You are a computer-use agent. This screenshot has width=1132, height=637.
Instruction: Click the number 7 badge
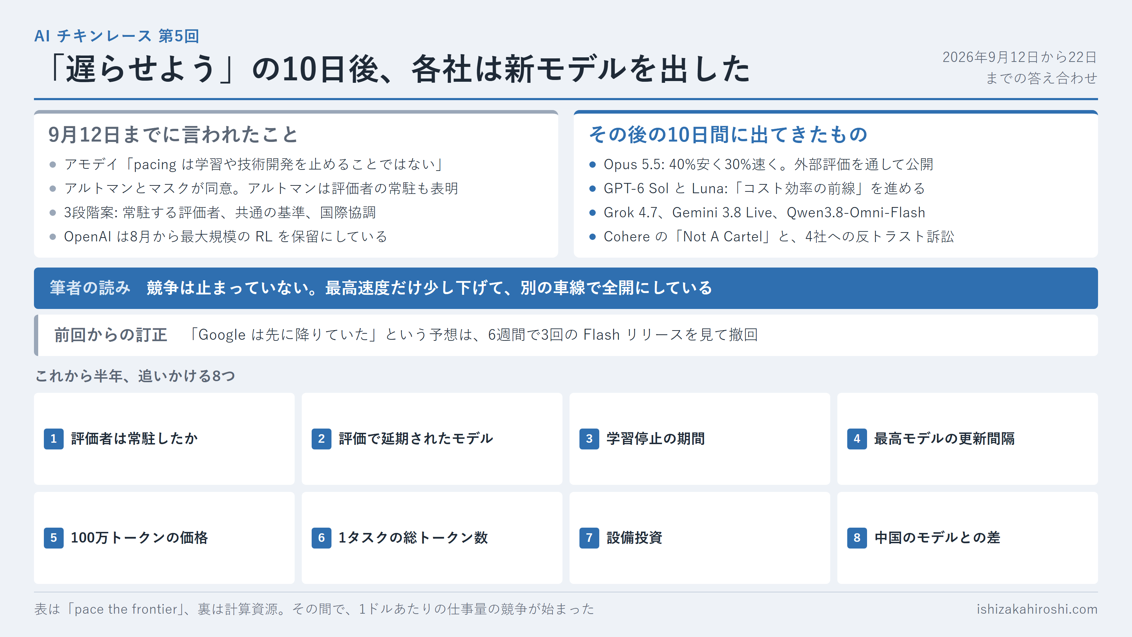coord(589,538)
